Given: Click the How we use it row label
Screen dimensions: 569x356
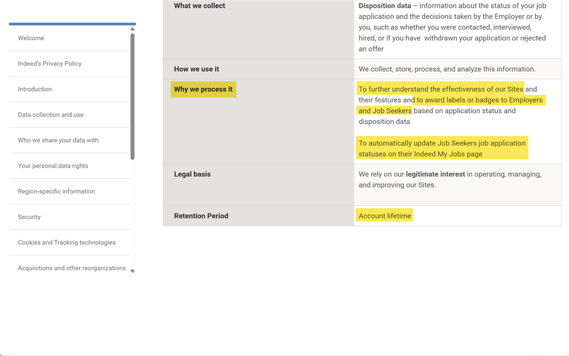Looking at the screenshot, I should pyautogui.click(x=196, y=69).
